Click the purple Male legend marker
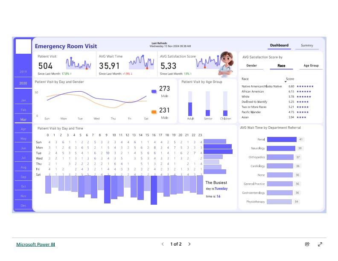 pyautogui.click(x=154, y=91)
